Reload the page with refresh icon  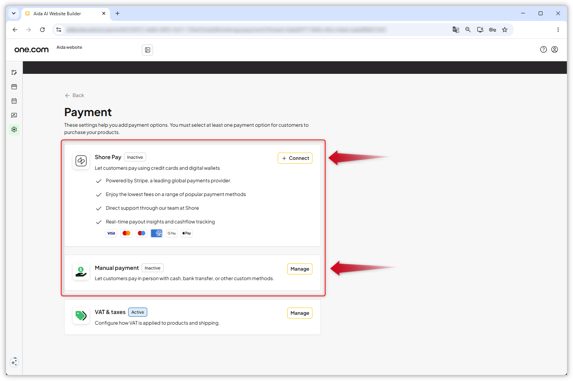tap(42, 30)
